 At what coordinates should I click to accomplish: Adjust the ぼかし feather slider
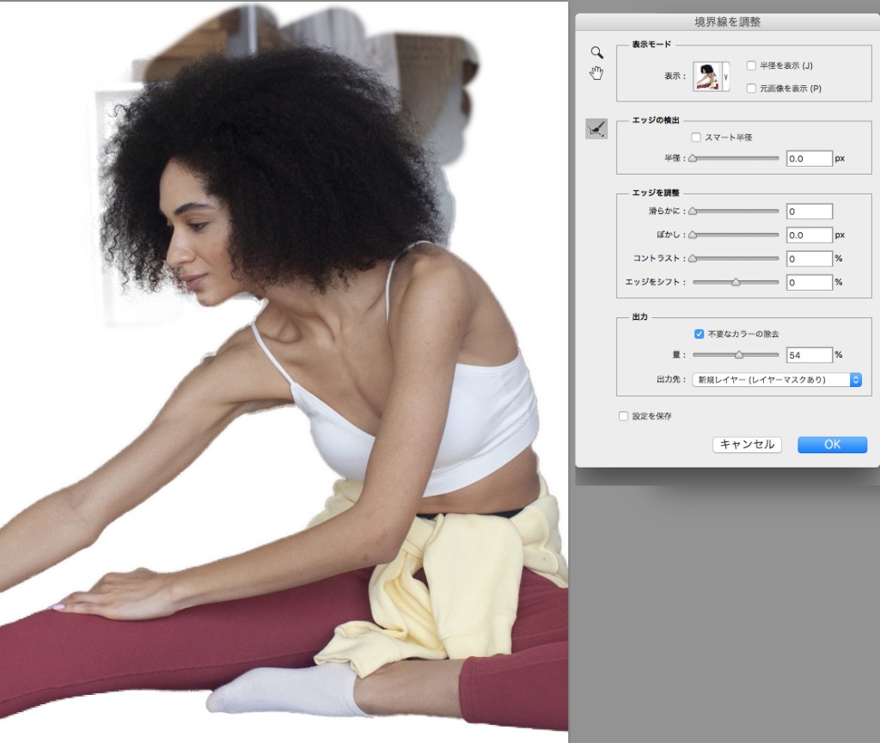736,235
